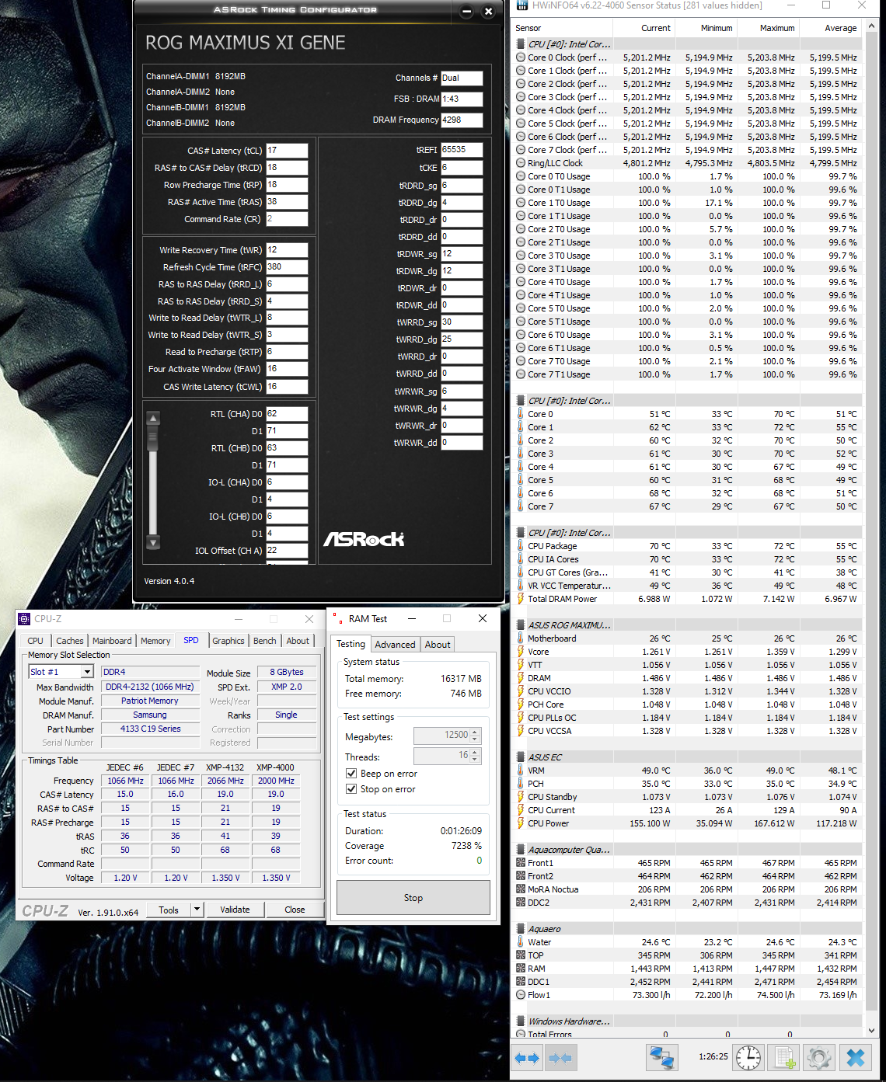Click Timing Configurator scroll up arrow
Viewport: 886px width, 1082px height.
click(153, 419)
